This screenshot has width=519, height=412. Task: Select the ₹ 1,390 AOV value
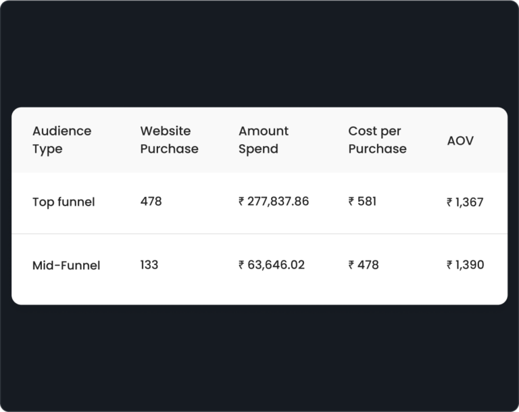pos(466,265)
